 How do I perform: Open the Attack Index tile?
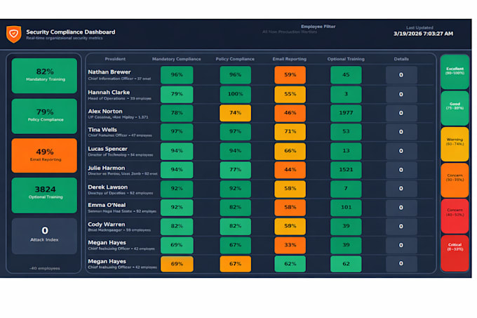click(x=44, y=236)
